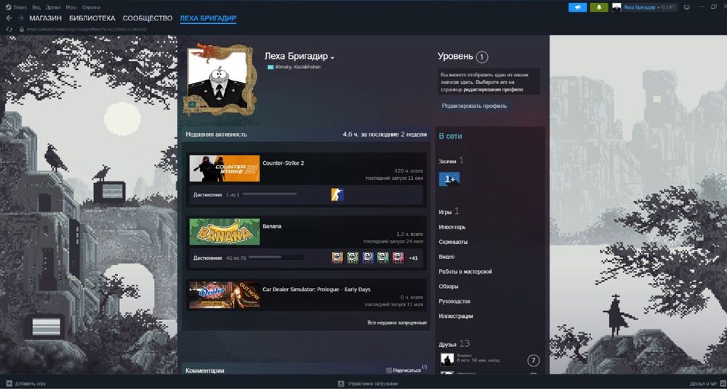Go back with the left arrow

(9, 18)
